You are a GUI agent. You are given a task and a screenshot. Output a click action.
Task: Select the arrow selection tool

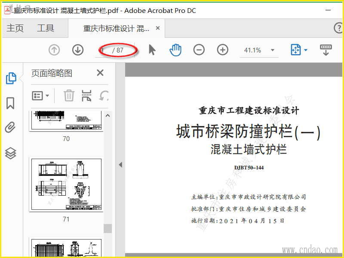click(x=152, y=50)
